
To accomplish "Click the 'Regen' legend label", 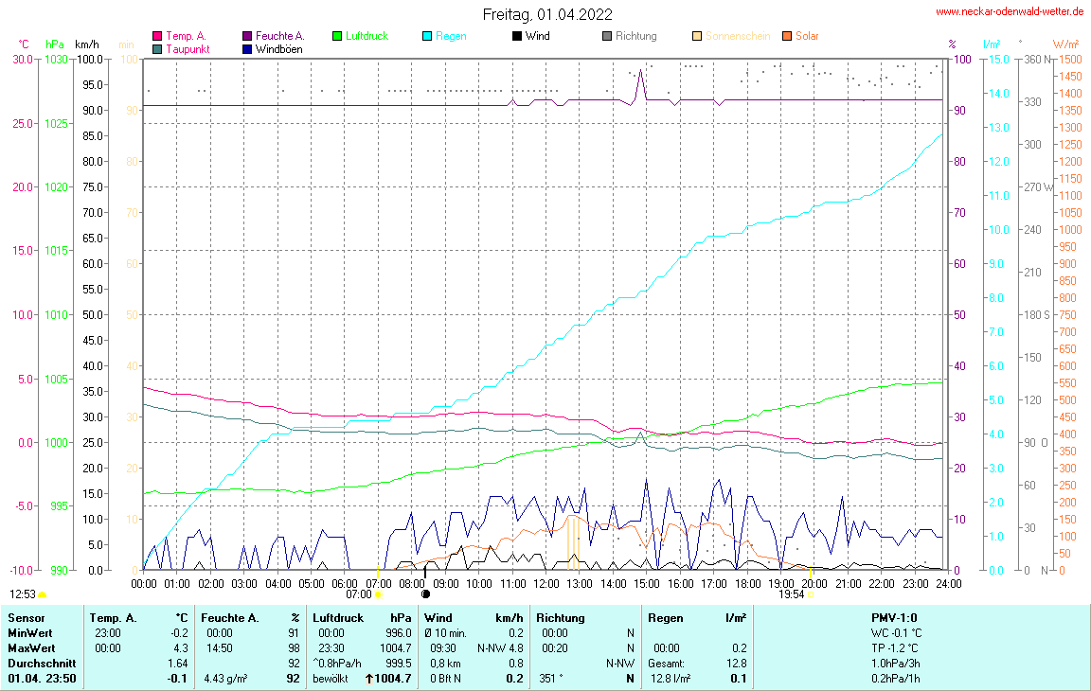I will pyautogui.click(x=451, y=36).
